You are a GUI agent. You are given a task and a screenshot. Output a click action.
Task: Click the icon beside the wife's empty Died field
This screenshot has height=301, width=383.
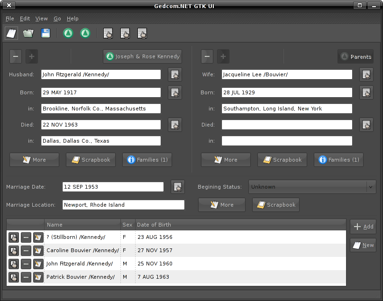pyautogui.click(x=366, y=125)
